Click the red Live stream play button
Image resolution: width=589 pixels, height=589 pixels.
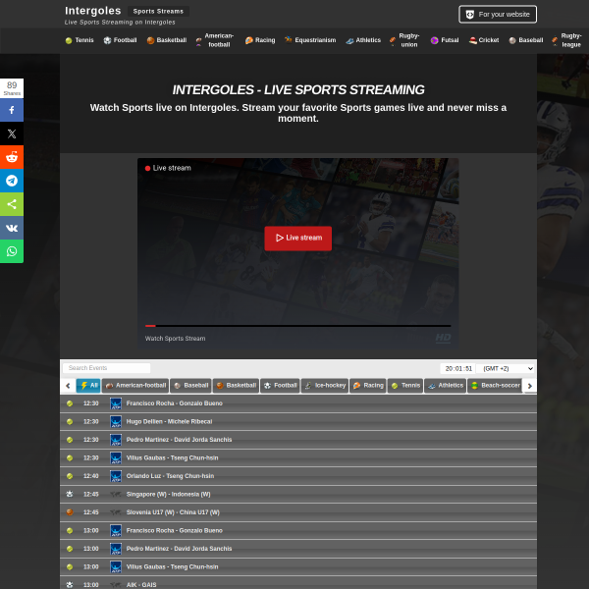click(297, 239)
